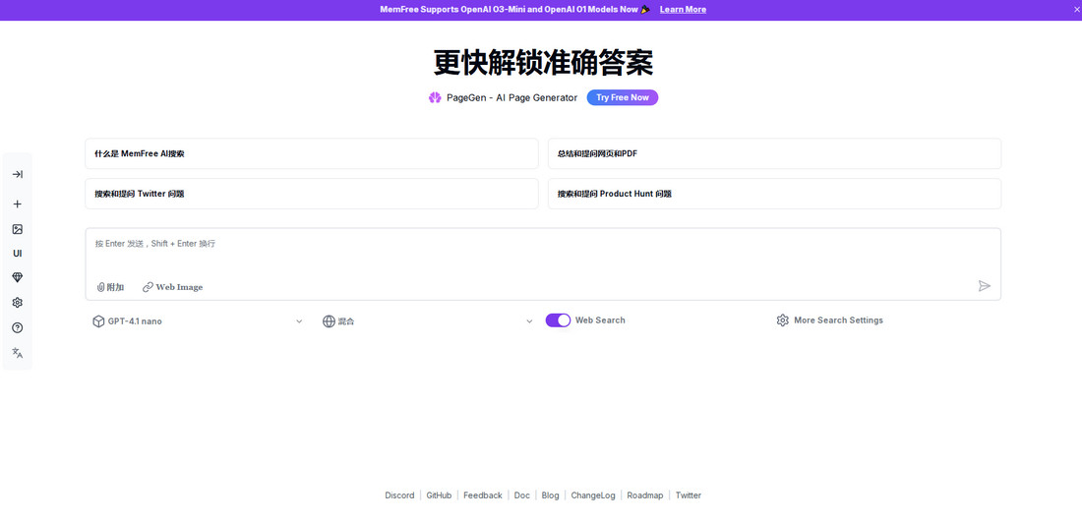Open the Twitter footer link
This screenshot has height=522, width=1082.
pos(688,495)
